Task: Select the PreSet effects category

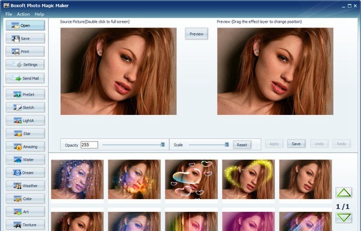Action: coord(25,94)
